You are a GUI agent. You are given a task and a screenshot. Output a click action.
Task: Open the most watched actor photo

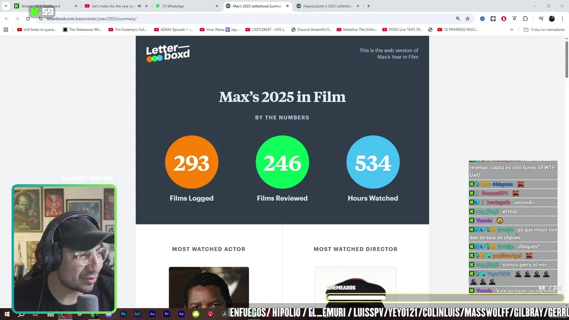pyautogui.click(x=209, y=287)
